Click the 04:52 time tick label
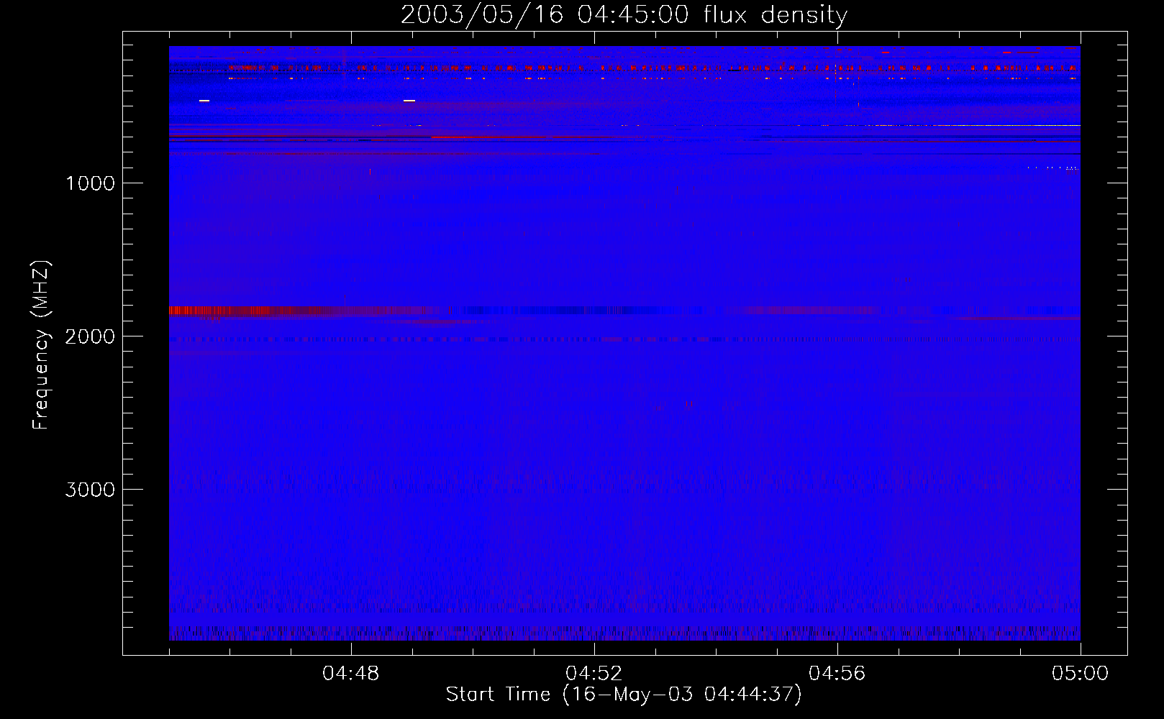Viewport: 1164px width, 719px height. (594, 674)
